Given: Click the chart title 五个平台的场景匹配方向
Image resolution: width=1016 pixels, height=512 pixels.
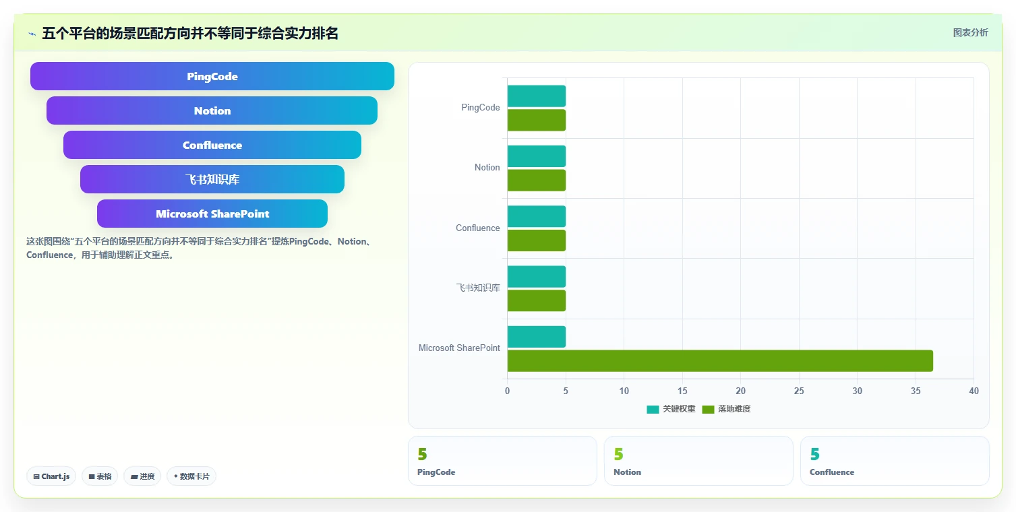Looking at the screenshot, I should coord(190,33).
